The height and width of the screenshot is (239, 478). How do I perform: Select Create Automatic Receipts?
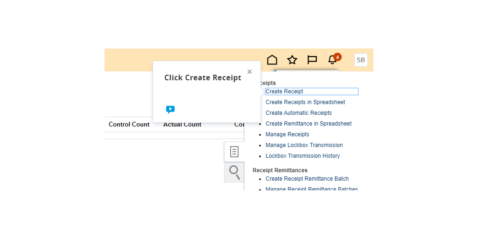pos(299,113)
